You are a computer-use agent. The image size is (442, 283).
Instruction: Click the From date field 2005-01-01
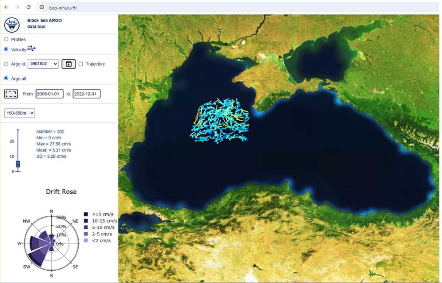coord(50,94)
